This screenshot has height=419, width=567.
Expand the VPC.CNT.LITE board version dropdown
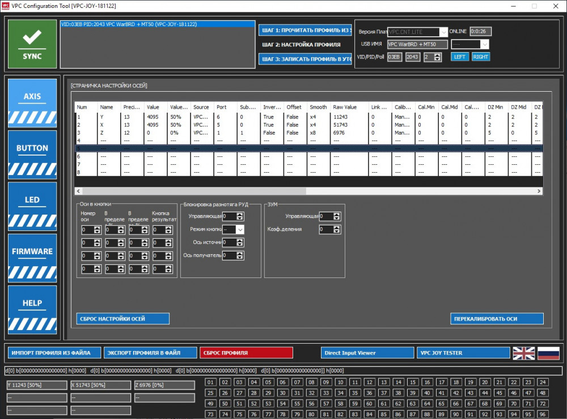(443, 32)
